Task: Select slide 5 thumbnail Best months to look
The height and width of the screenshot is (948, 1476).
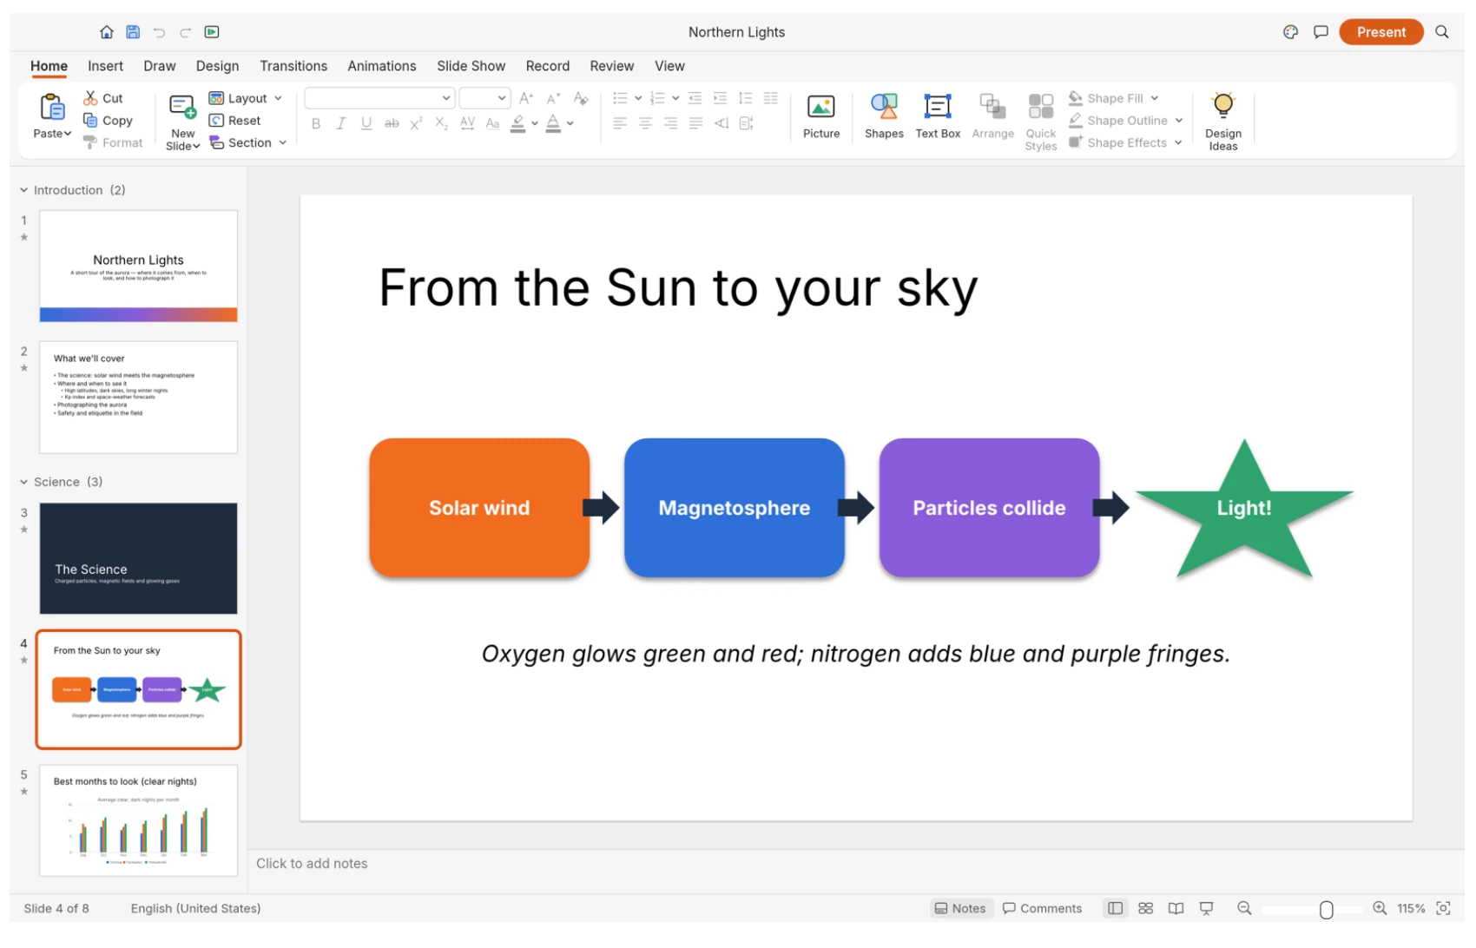Action: click(138, 820)
